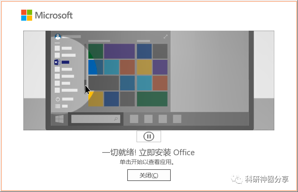The image size is (298, 192).
Task: Click the highlighted blue label beside the Word icon
Action: point(65,62)
